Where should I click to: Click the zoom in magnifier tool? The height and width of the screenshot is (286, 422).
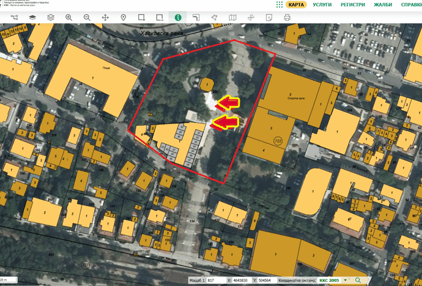pos(68,18)
